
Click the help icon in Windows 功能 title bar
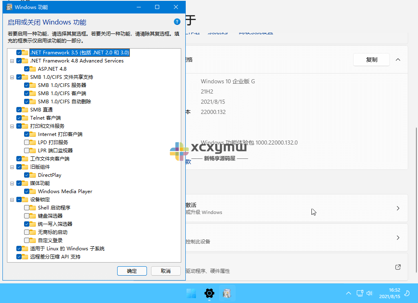[x=177, y=22]
